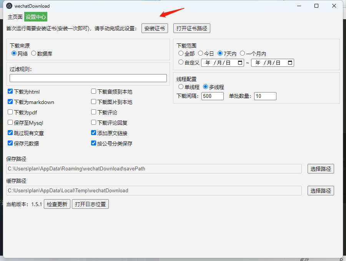The width and height of the screenshot is (346, 261).
Task: Click 打开证书路径 button
Action: [192, 28]
